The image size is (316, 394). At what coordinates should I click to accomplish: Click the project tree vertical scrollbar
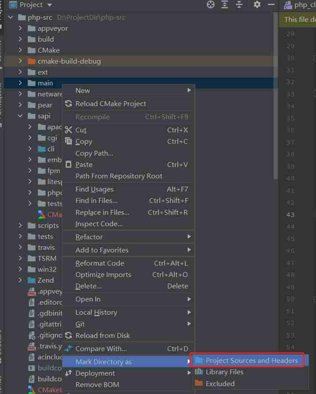coord(276,96)
